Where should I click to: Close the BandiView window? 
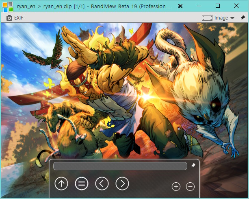pos(236,6)
